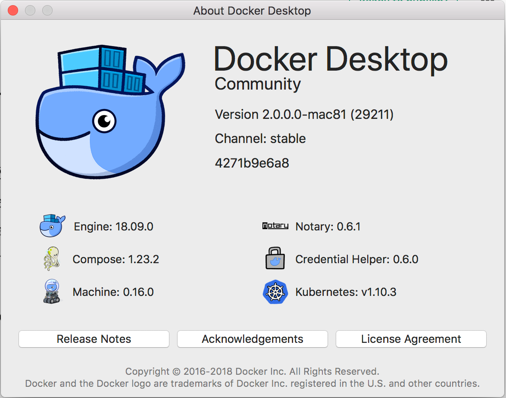View the Acknowledgements
Image resolution: width=506 pixels, height=398 pixels.
(252, 339)
